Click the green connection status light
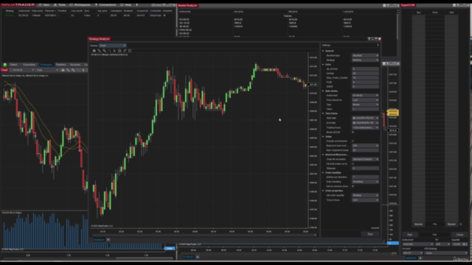This screenshot has width=472, height=265. [5, 65]
